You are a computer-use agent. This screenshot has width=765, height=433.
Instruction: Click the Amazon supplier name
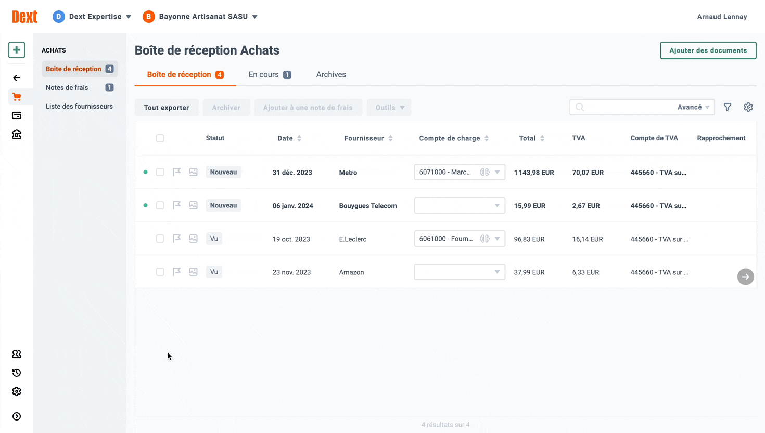click(x=351, y=272)
